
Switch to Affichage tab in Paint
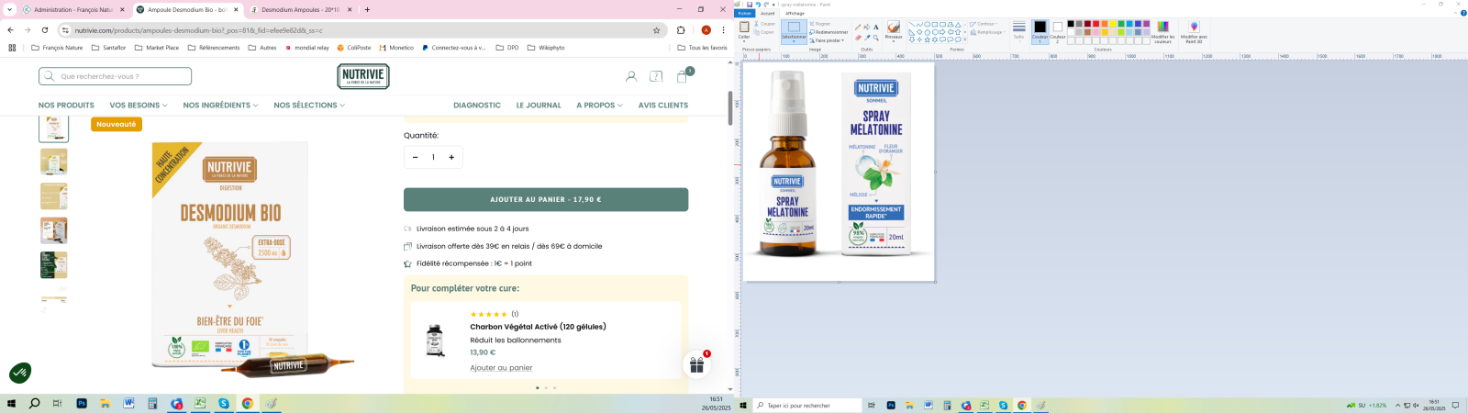tap(795, 13)
